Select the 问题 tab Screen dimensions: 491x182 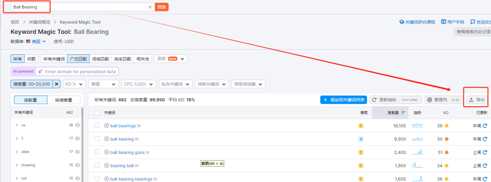31,58
